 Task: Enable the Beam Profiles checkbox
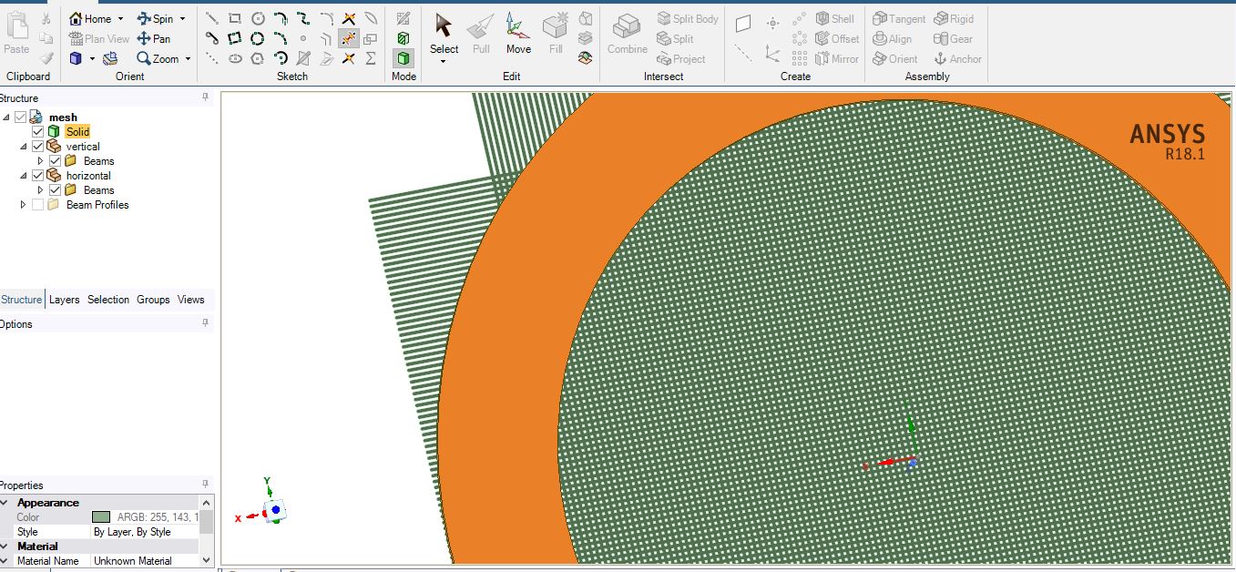click(37, 205)
